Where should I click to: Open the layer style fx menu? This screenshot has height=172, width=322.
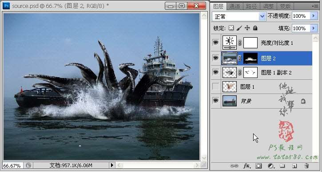(x=246, y=166)
